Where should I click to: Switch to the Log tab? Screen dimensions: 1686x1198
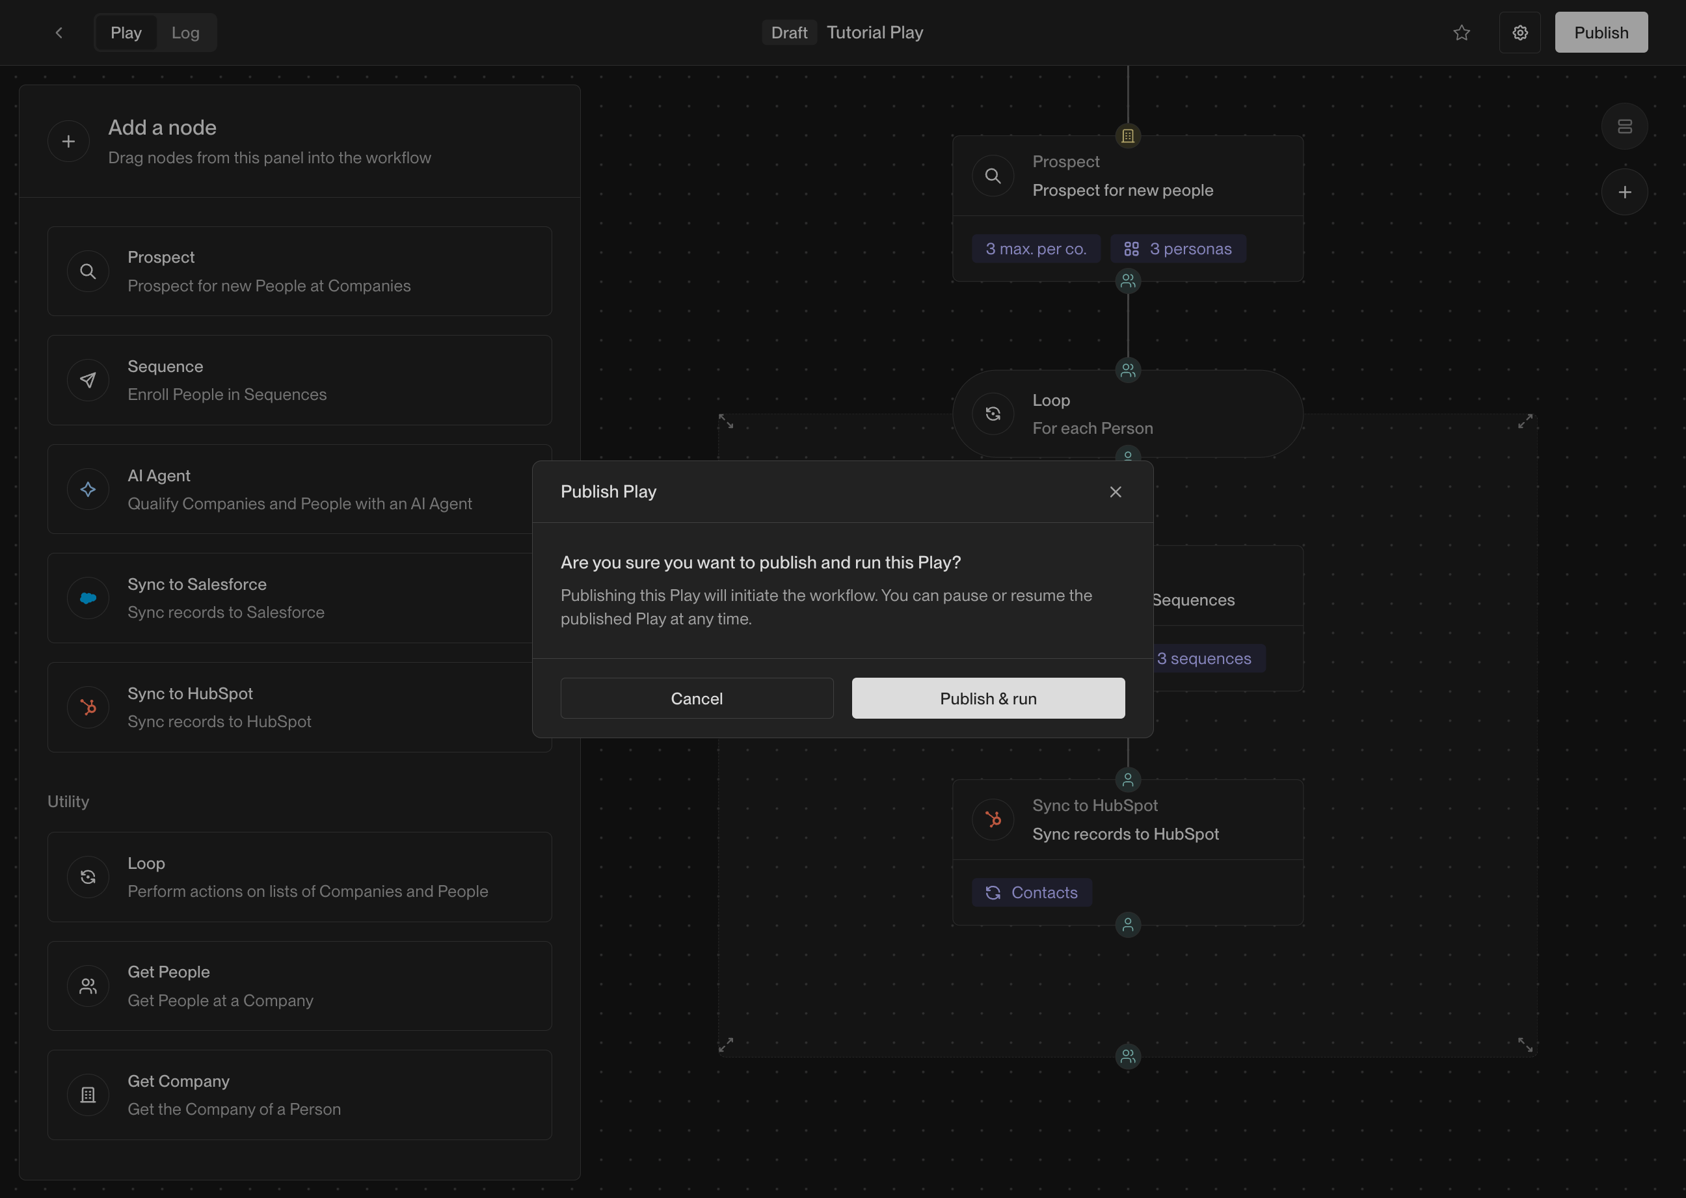point(185,33)
